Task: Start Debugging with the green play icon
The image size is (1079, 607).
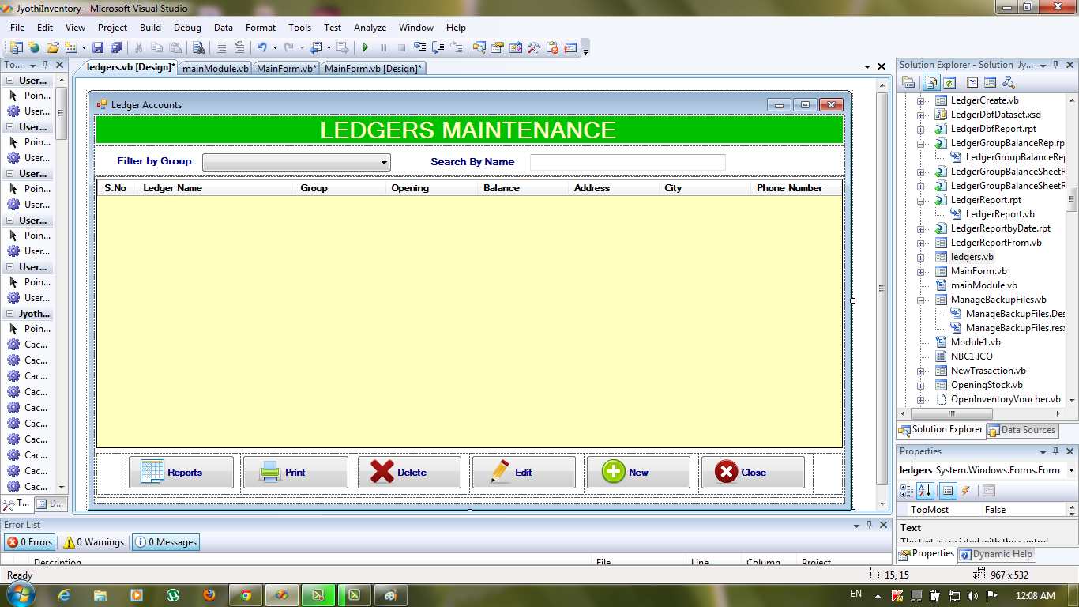Action: [365, 47]
